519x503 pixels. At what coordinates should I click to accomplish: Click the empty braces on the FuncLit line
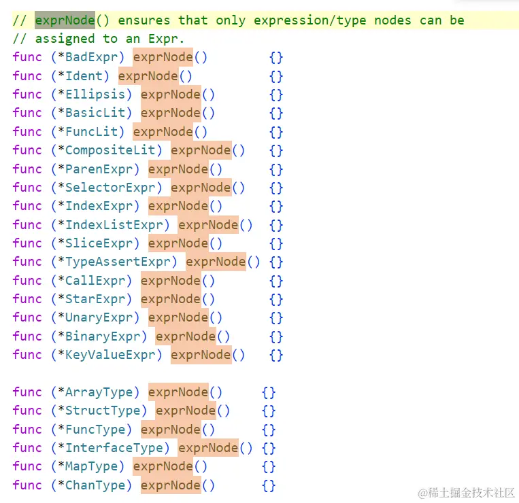click(276, 133)
